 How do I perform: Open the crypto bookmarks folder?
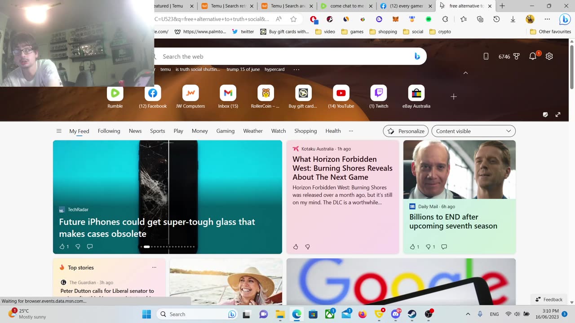440,31
